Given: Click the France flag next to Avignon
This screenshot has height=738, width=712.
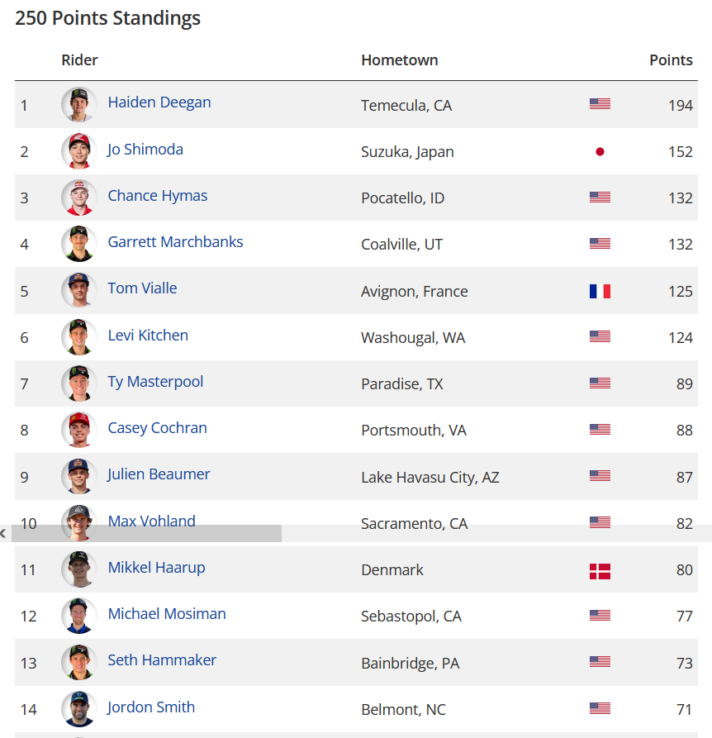Looking at the screenshot, I should [600, 292].
